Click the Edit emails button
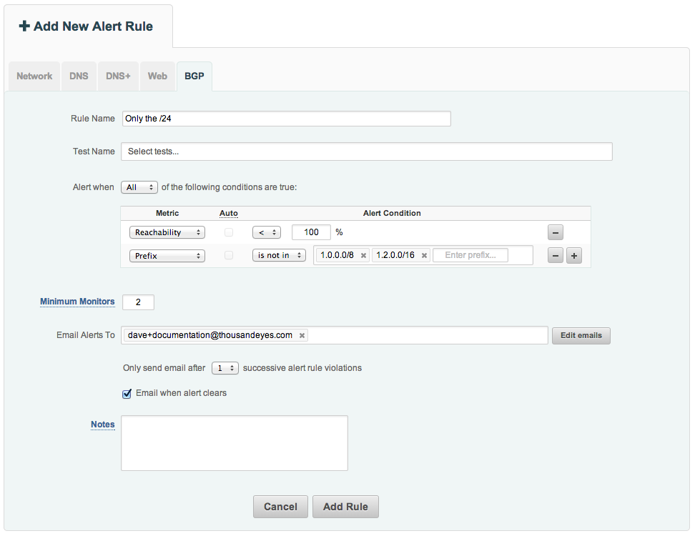695x536 pixels. [581, 335]
